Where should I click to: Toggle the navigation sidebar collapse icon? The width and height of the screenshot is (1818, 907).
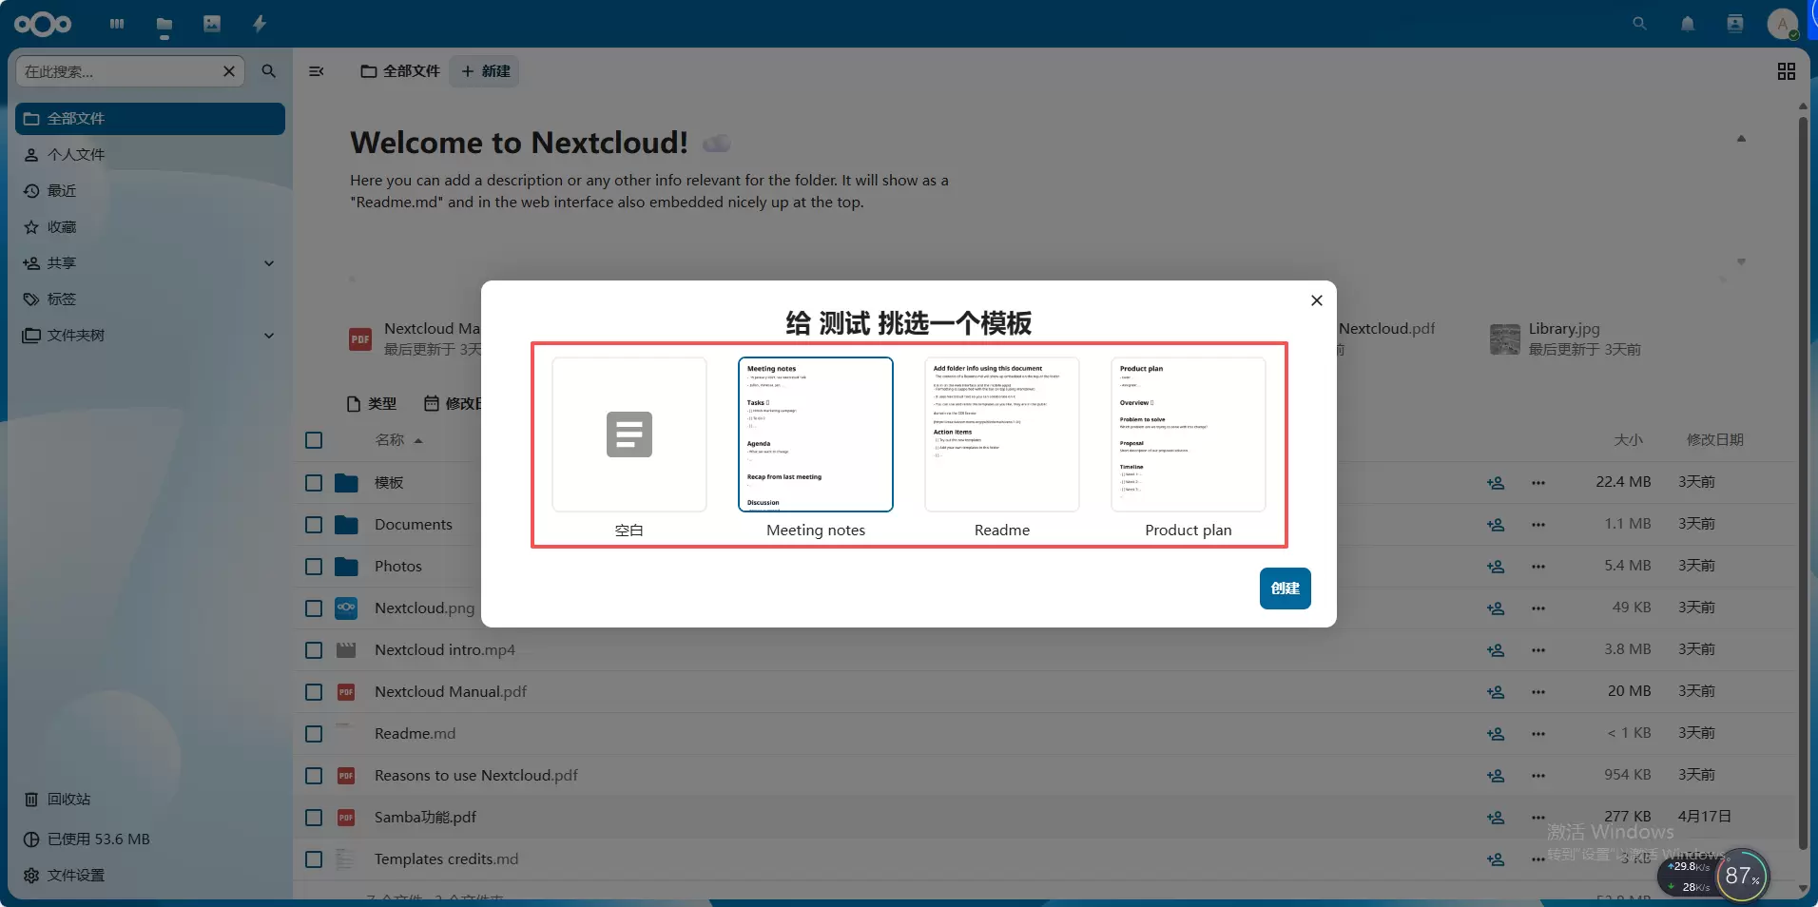pyautogui.click(x=317, y=71)
